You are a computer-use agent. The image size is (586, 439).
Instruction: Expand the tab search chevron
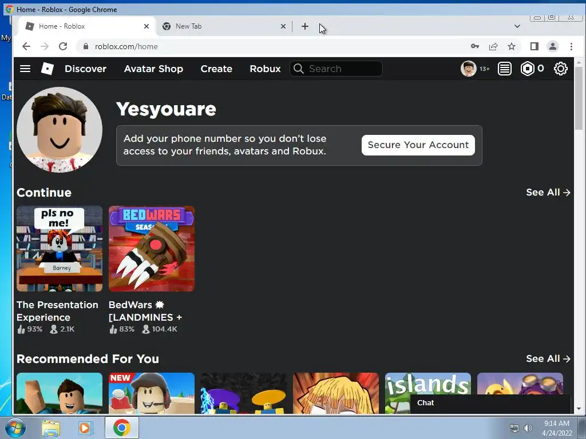click(517, 26)
